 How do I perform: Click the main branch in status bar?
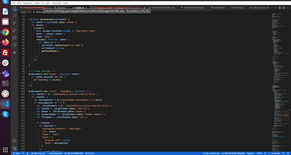(17, 153)
